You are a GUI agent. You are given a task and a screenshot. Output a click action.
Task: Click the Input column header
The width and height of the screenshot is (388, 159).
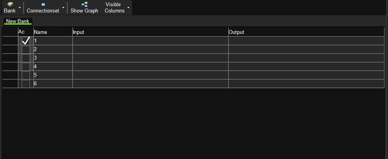[150, 32]
